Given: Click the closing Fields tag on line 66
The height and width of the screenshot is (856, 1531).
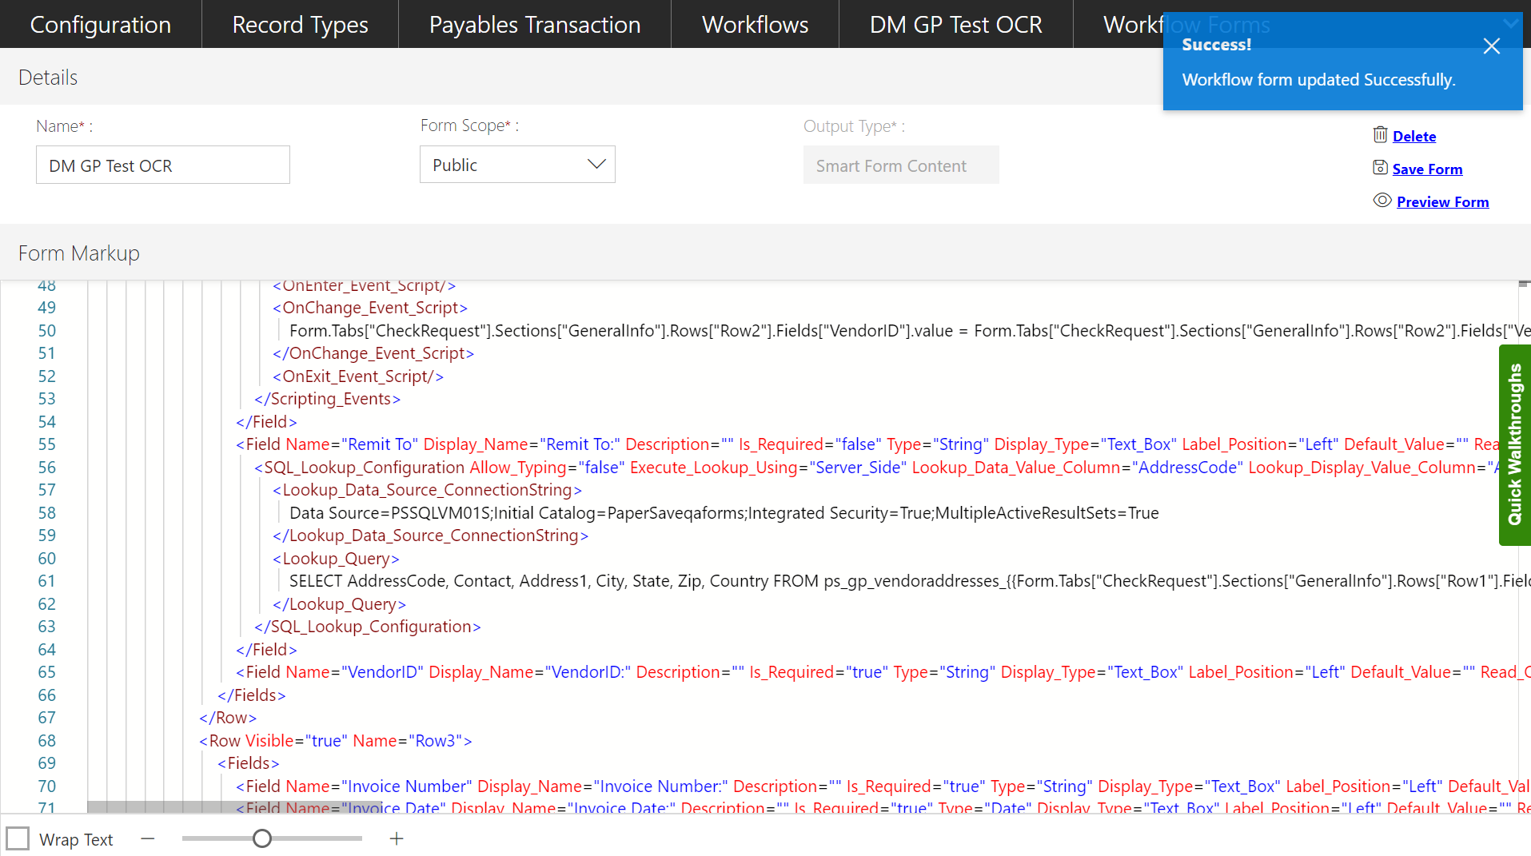Looking at the screenshot, I should 251,695.
